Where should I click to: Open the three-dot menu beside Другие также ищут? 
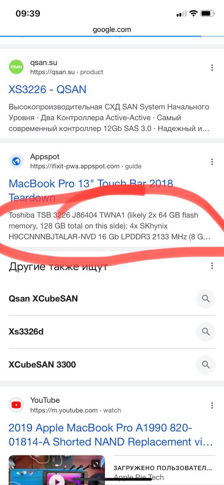(212, 266)
